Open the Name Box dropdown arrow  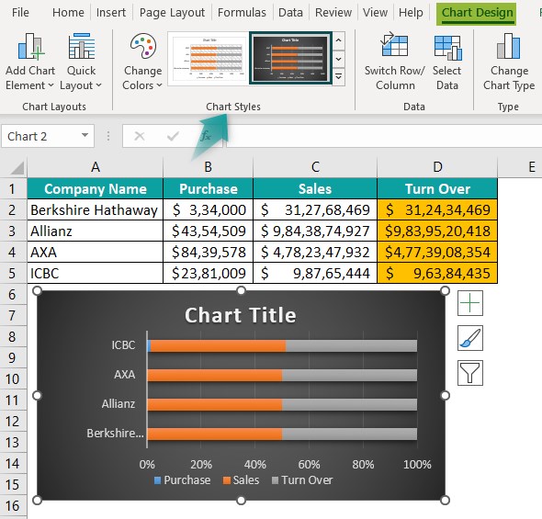[x=85, y=135]
